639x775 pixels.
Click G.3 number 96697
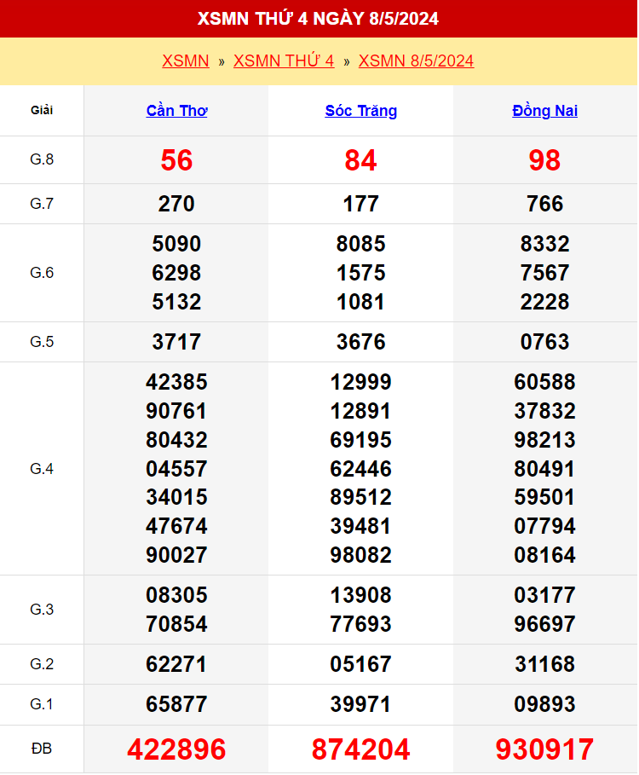point(545,624)
